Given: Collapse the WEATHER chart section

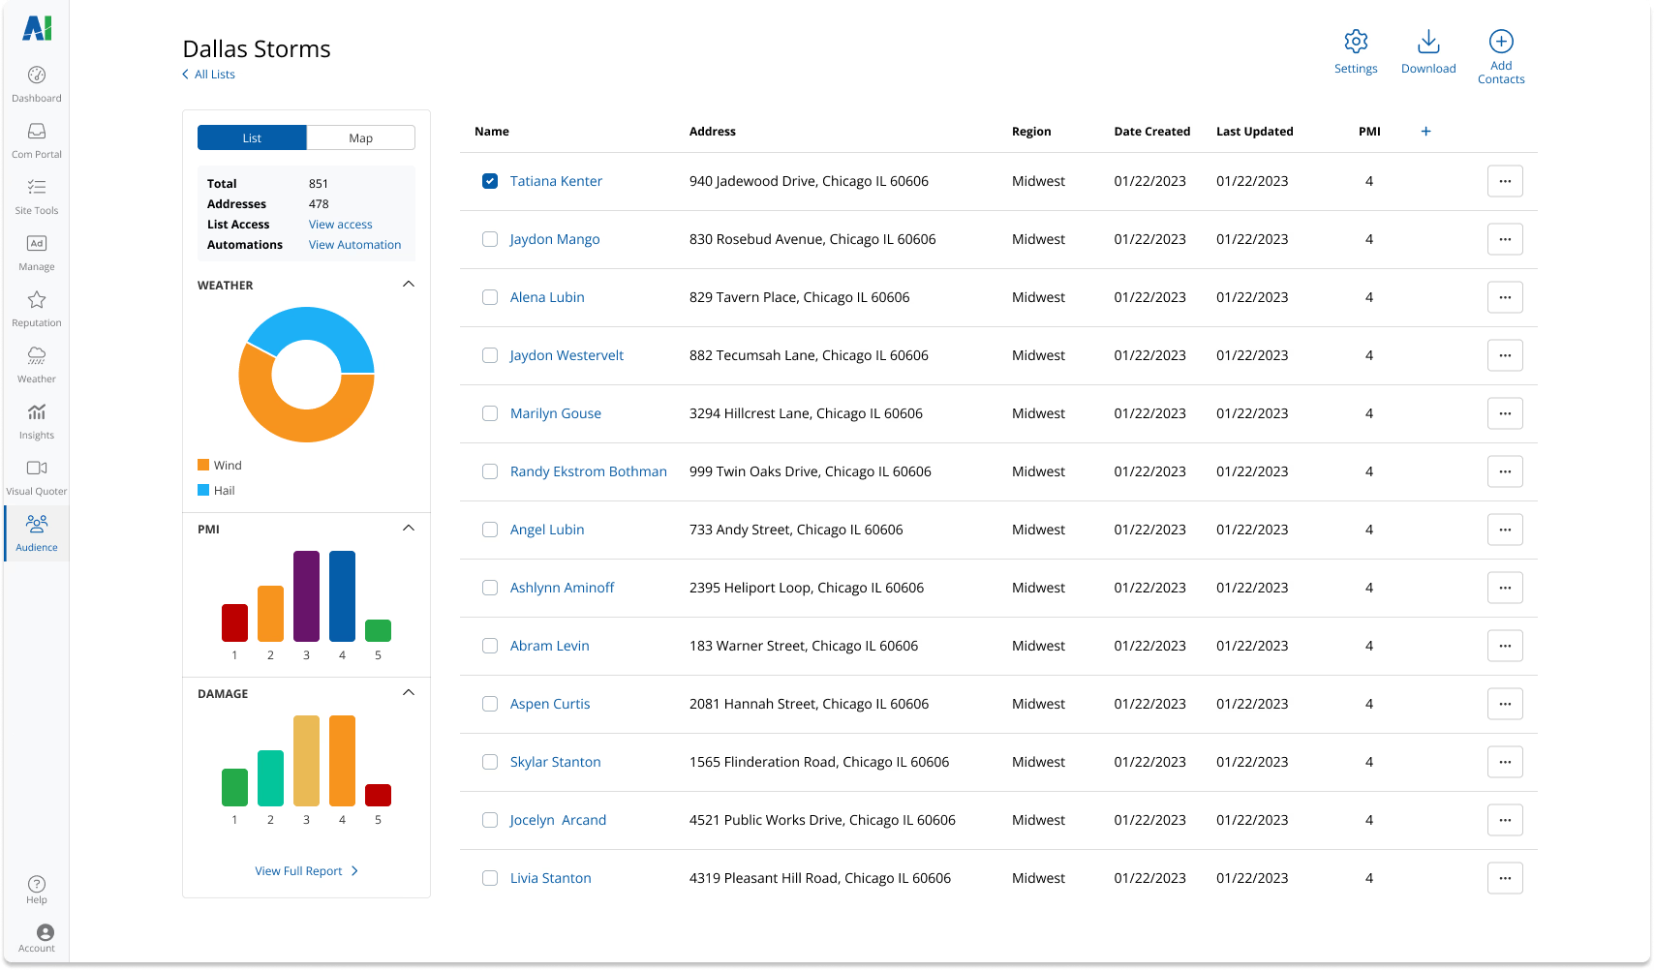Looking at the screenshot, I should click(x=409, y=285).
